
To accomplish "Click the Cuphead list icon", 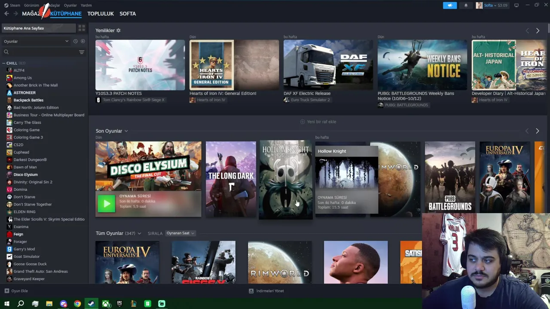I will 9,152.
